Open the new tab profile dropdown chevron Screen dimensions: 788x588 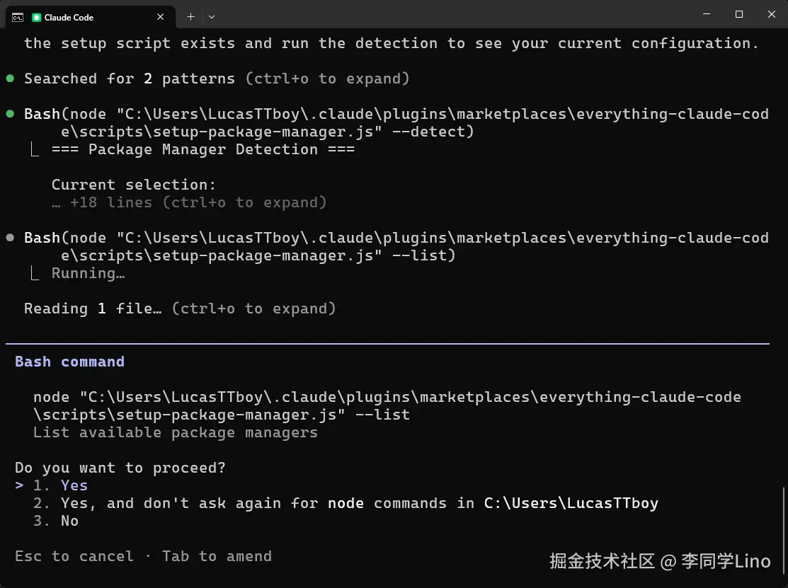coord(212,17)
